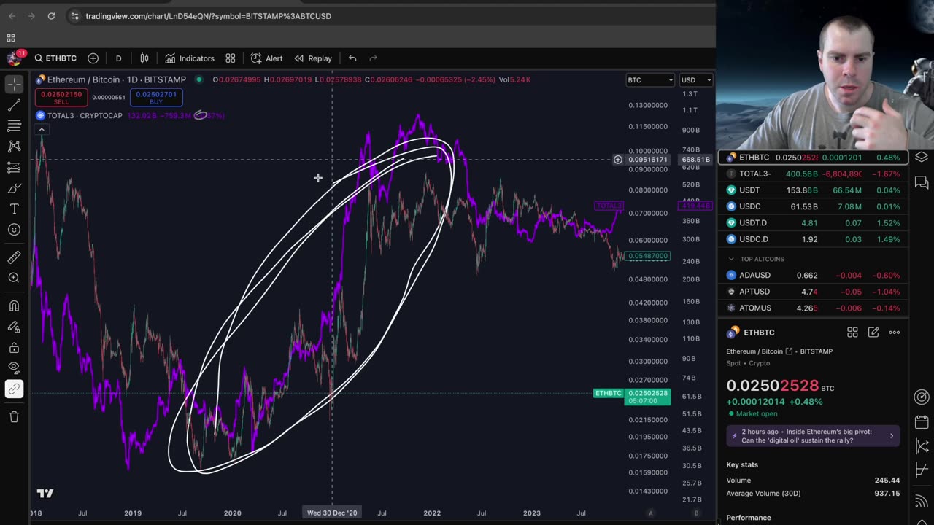Open the candlestick chart type menu
934x525 pixels.
click(144, 58)
